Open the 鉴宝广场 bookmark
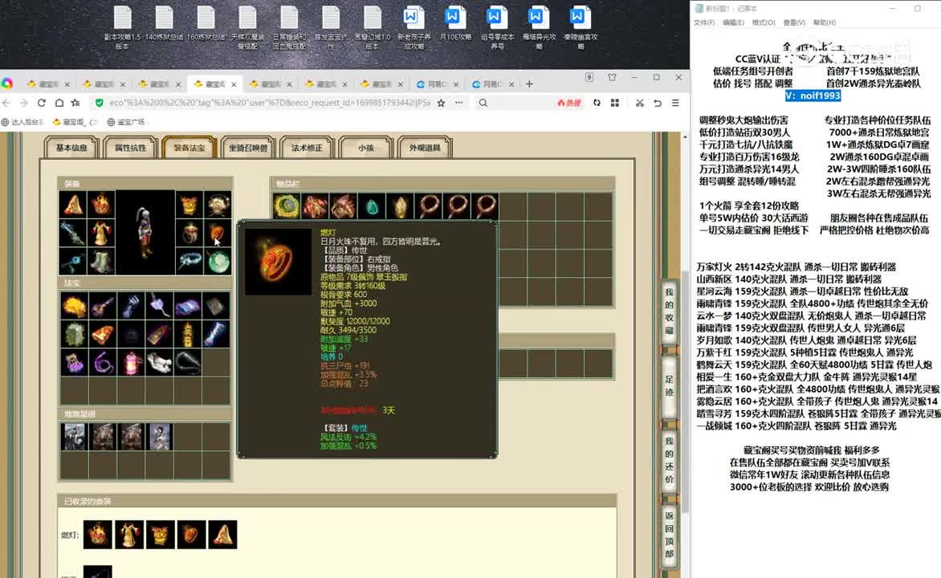Screen dimensions: 941x578 (x=126, y=122)
